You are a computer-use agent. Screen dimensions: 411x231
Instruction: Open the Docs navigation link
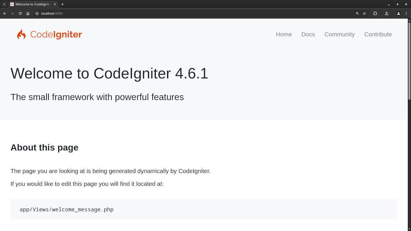[x=308, y=34]
